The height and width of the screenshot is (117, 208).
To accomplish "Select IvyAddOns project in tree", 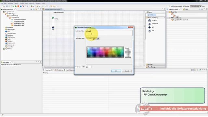I will (8, 49).
